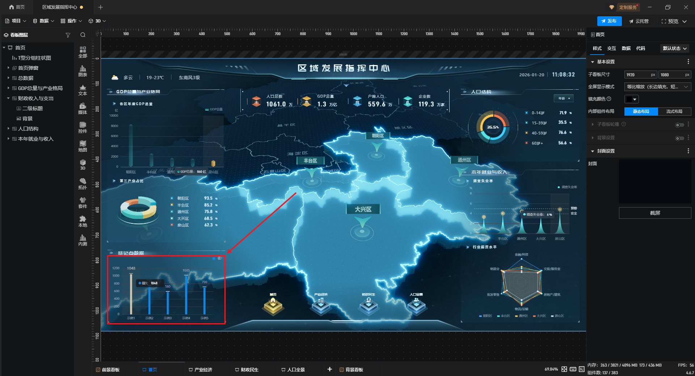Click the search icon in layer panel
This screenshot has width=695, height=376.
(x=83, y=35)
